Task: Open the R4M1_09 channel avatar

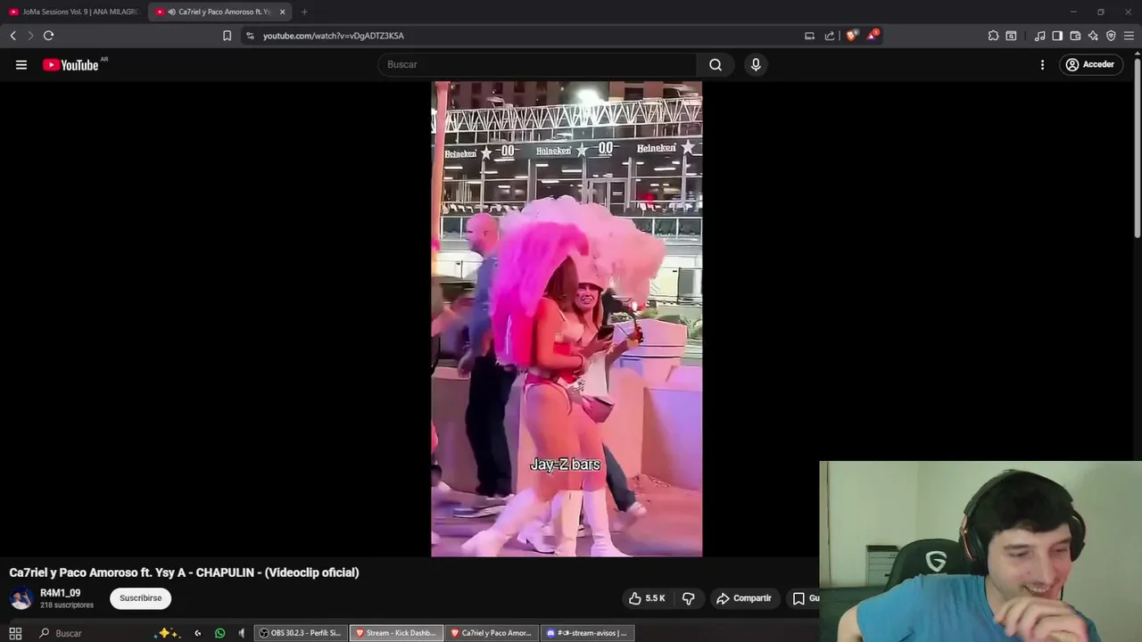Action: point(21,598)
